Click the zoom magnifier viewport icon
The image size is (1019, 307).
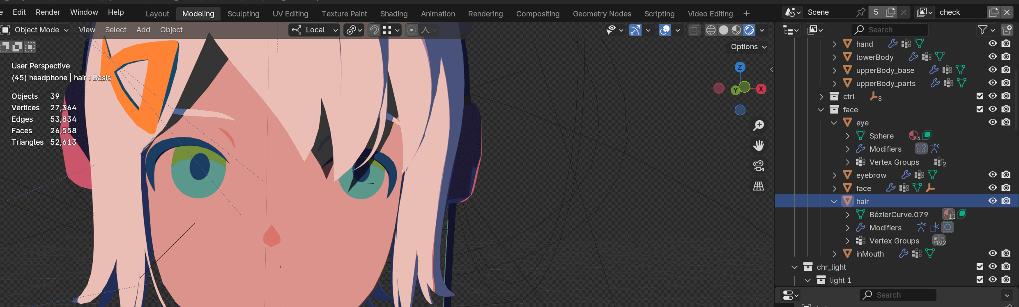pos(759,125)
